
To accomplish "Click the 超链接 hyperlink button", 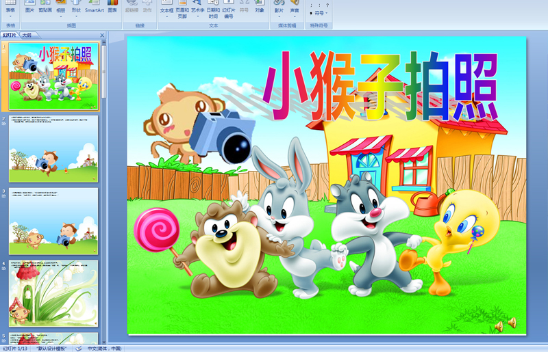I will (x=132, y=7).
